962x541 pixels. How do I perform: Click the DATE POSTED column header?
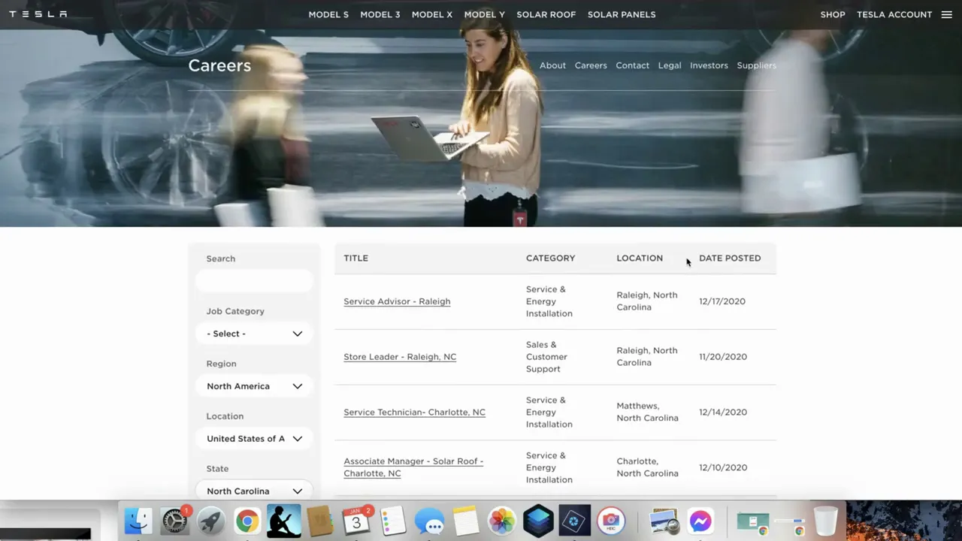pos(730,258)
